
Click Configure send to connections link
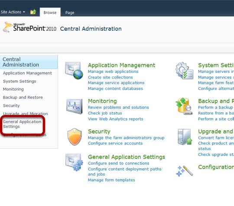click(118, 163)
